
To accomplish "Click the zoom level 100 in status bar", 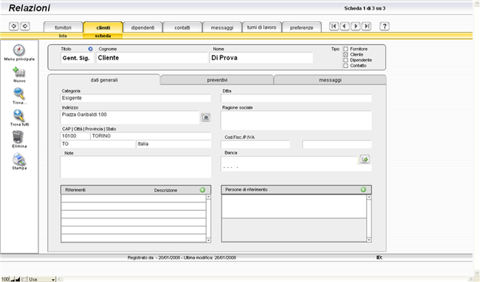I will click(x=5, y=279).
